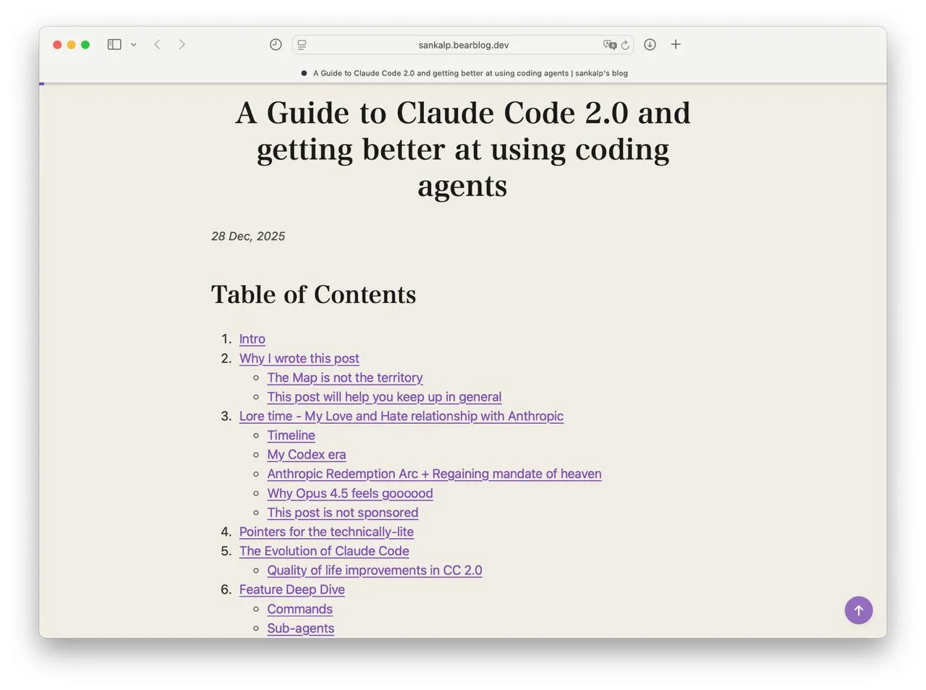Image resolution: width=926 pixels, height=690 pixels.
Task: Open the sidebar options dropdown chevron
Action: tap(134, 45)
